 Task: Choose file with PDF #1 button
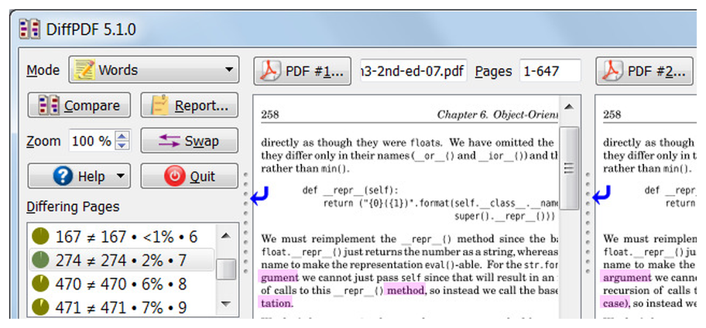point(302,71)
